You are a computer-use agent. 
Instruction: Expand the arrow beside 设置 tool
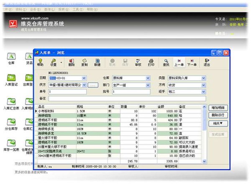point(61,62)
